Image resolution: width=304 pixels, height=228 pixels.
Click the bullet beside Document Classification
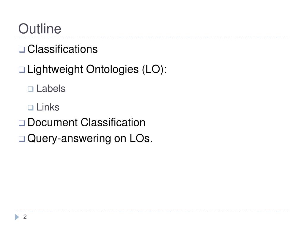[22, 123]
